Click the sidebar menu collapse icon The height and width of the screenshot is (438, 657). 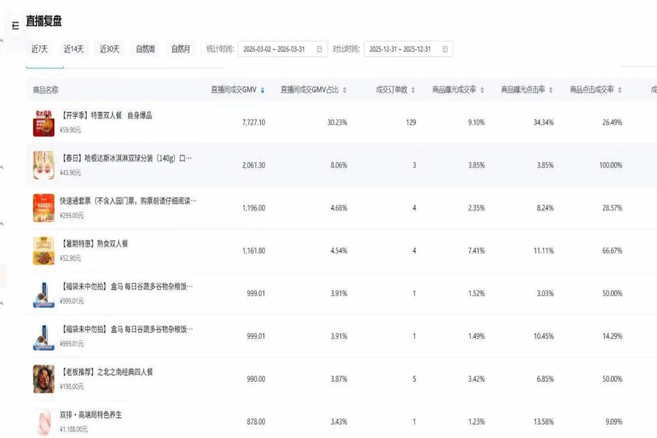tap(16, 26)
